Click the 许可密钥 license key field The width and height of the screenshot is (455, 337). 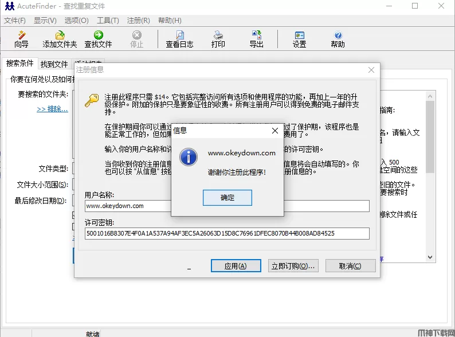[x=227, y=233]
